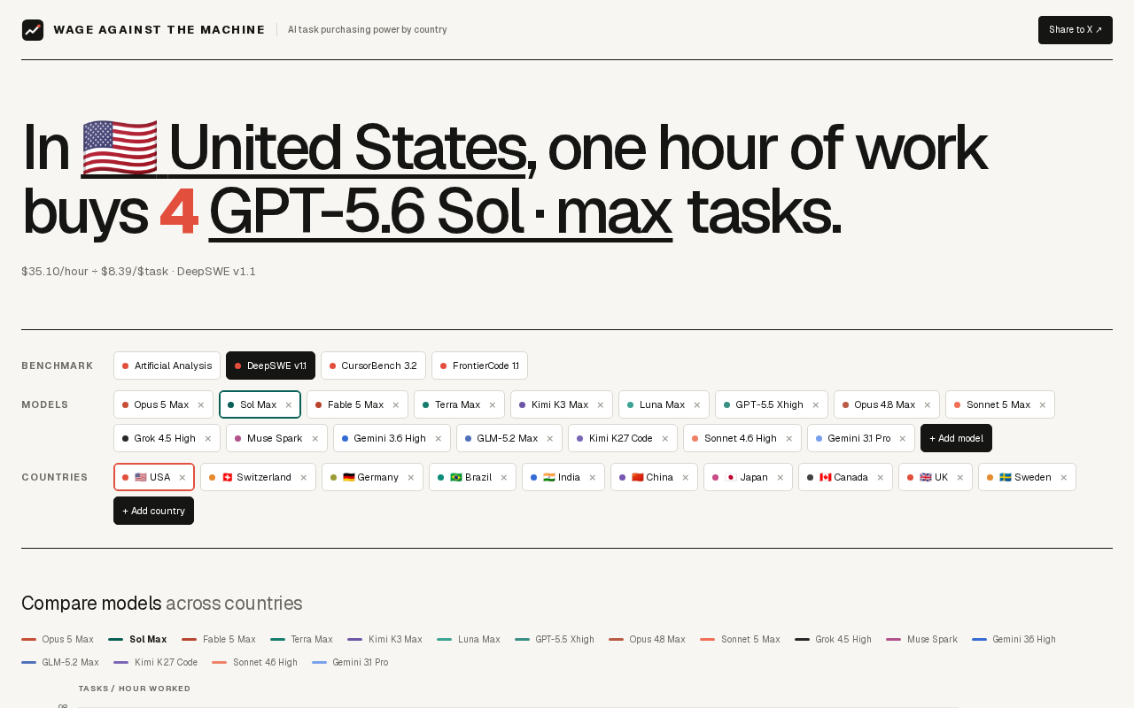
Task: Select the DeepSWE v1.1 benchmark
Action: (x=270, y=366)
